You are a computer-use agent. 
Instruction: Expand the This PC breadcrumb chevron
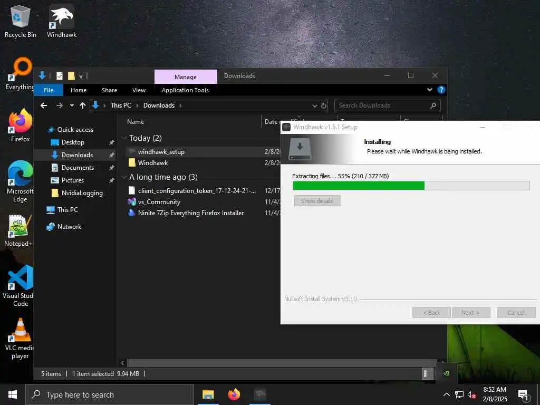(137, 105)
